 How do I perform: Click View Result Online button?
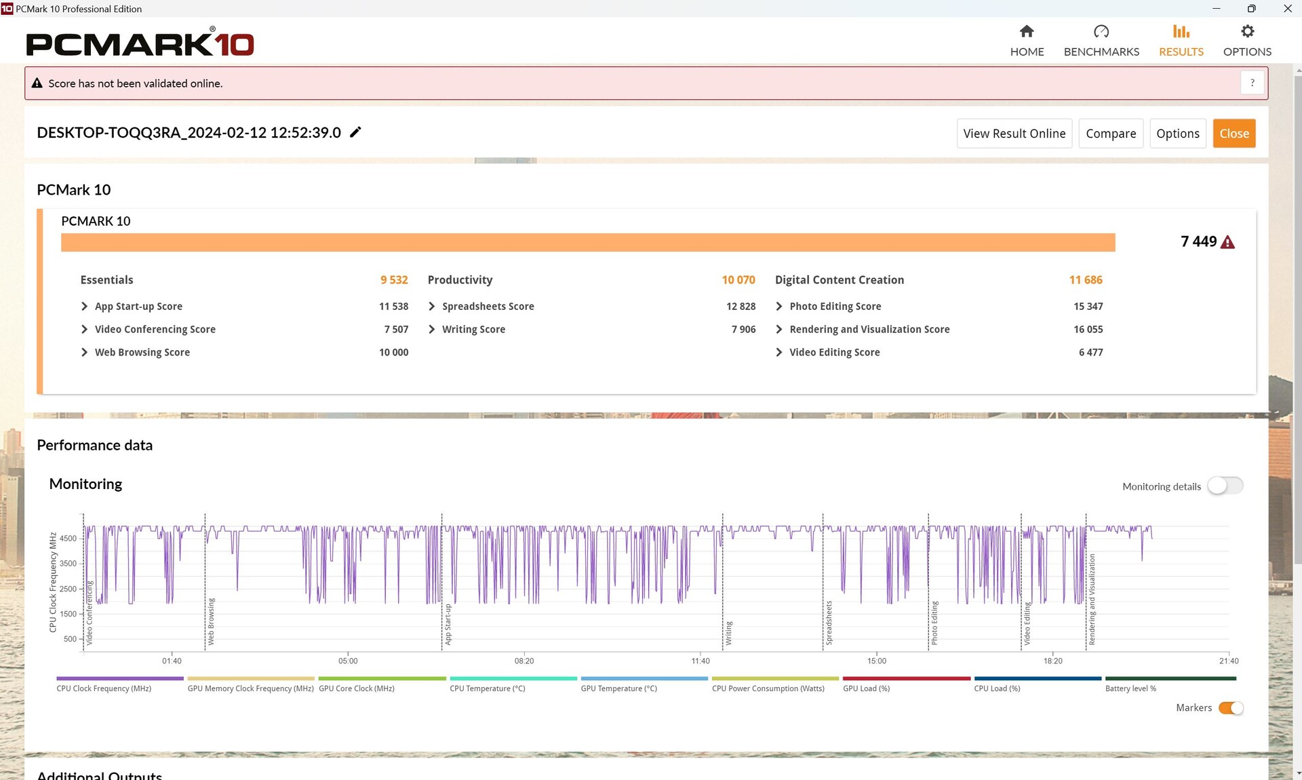1014,134
